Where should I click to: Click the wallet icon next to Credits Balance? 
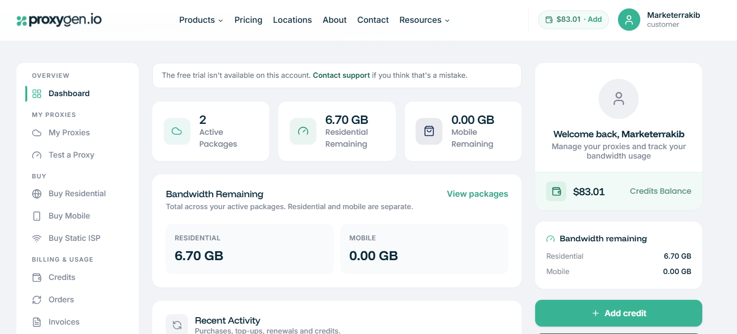(x=556, y=191)
